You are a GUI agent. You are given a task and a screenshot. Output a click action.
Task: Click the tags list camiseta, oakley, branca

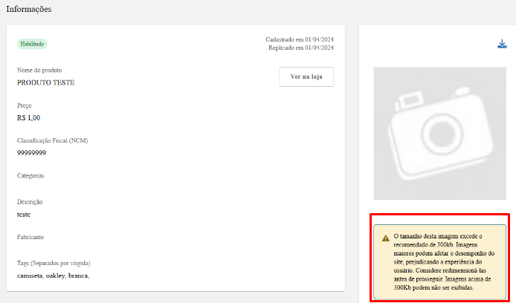(53, 276)
